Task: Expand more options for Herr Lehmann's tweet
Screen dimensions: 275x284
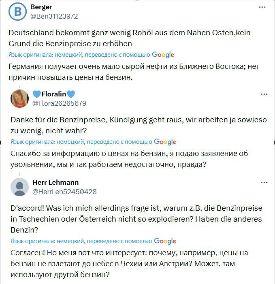Action: [264, 183]
